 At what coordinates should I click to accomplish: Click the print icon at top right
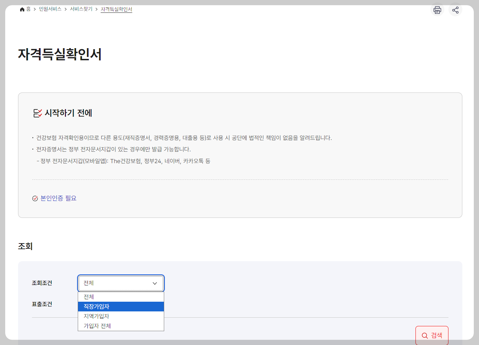pos(437,10)
